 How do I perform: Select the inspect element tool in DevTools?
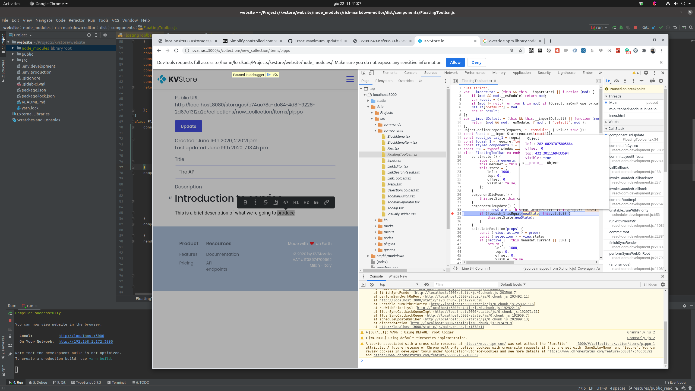pyautogui.click(x=363, y=73)
